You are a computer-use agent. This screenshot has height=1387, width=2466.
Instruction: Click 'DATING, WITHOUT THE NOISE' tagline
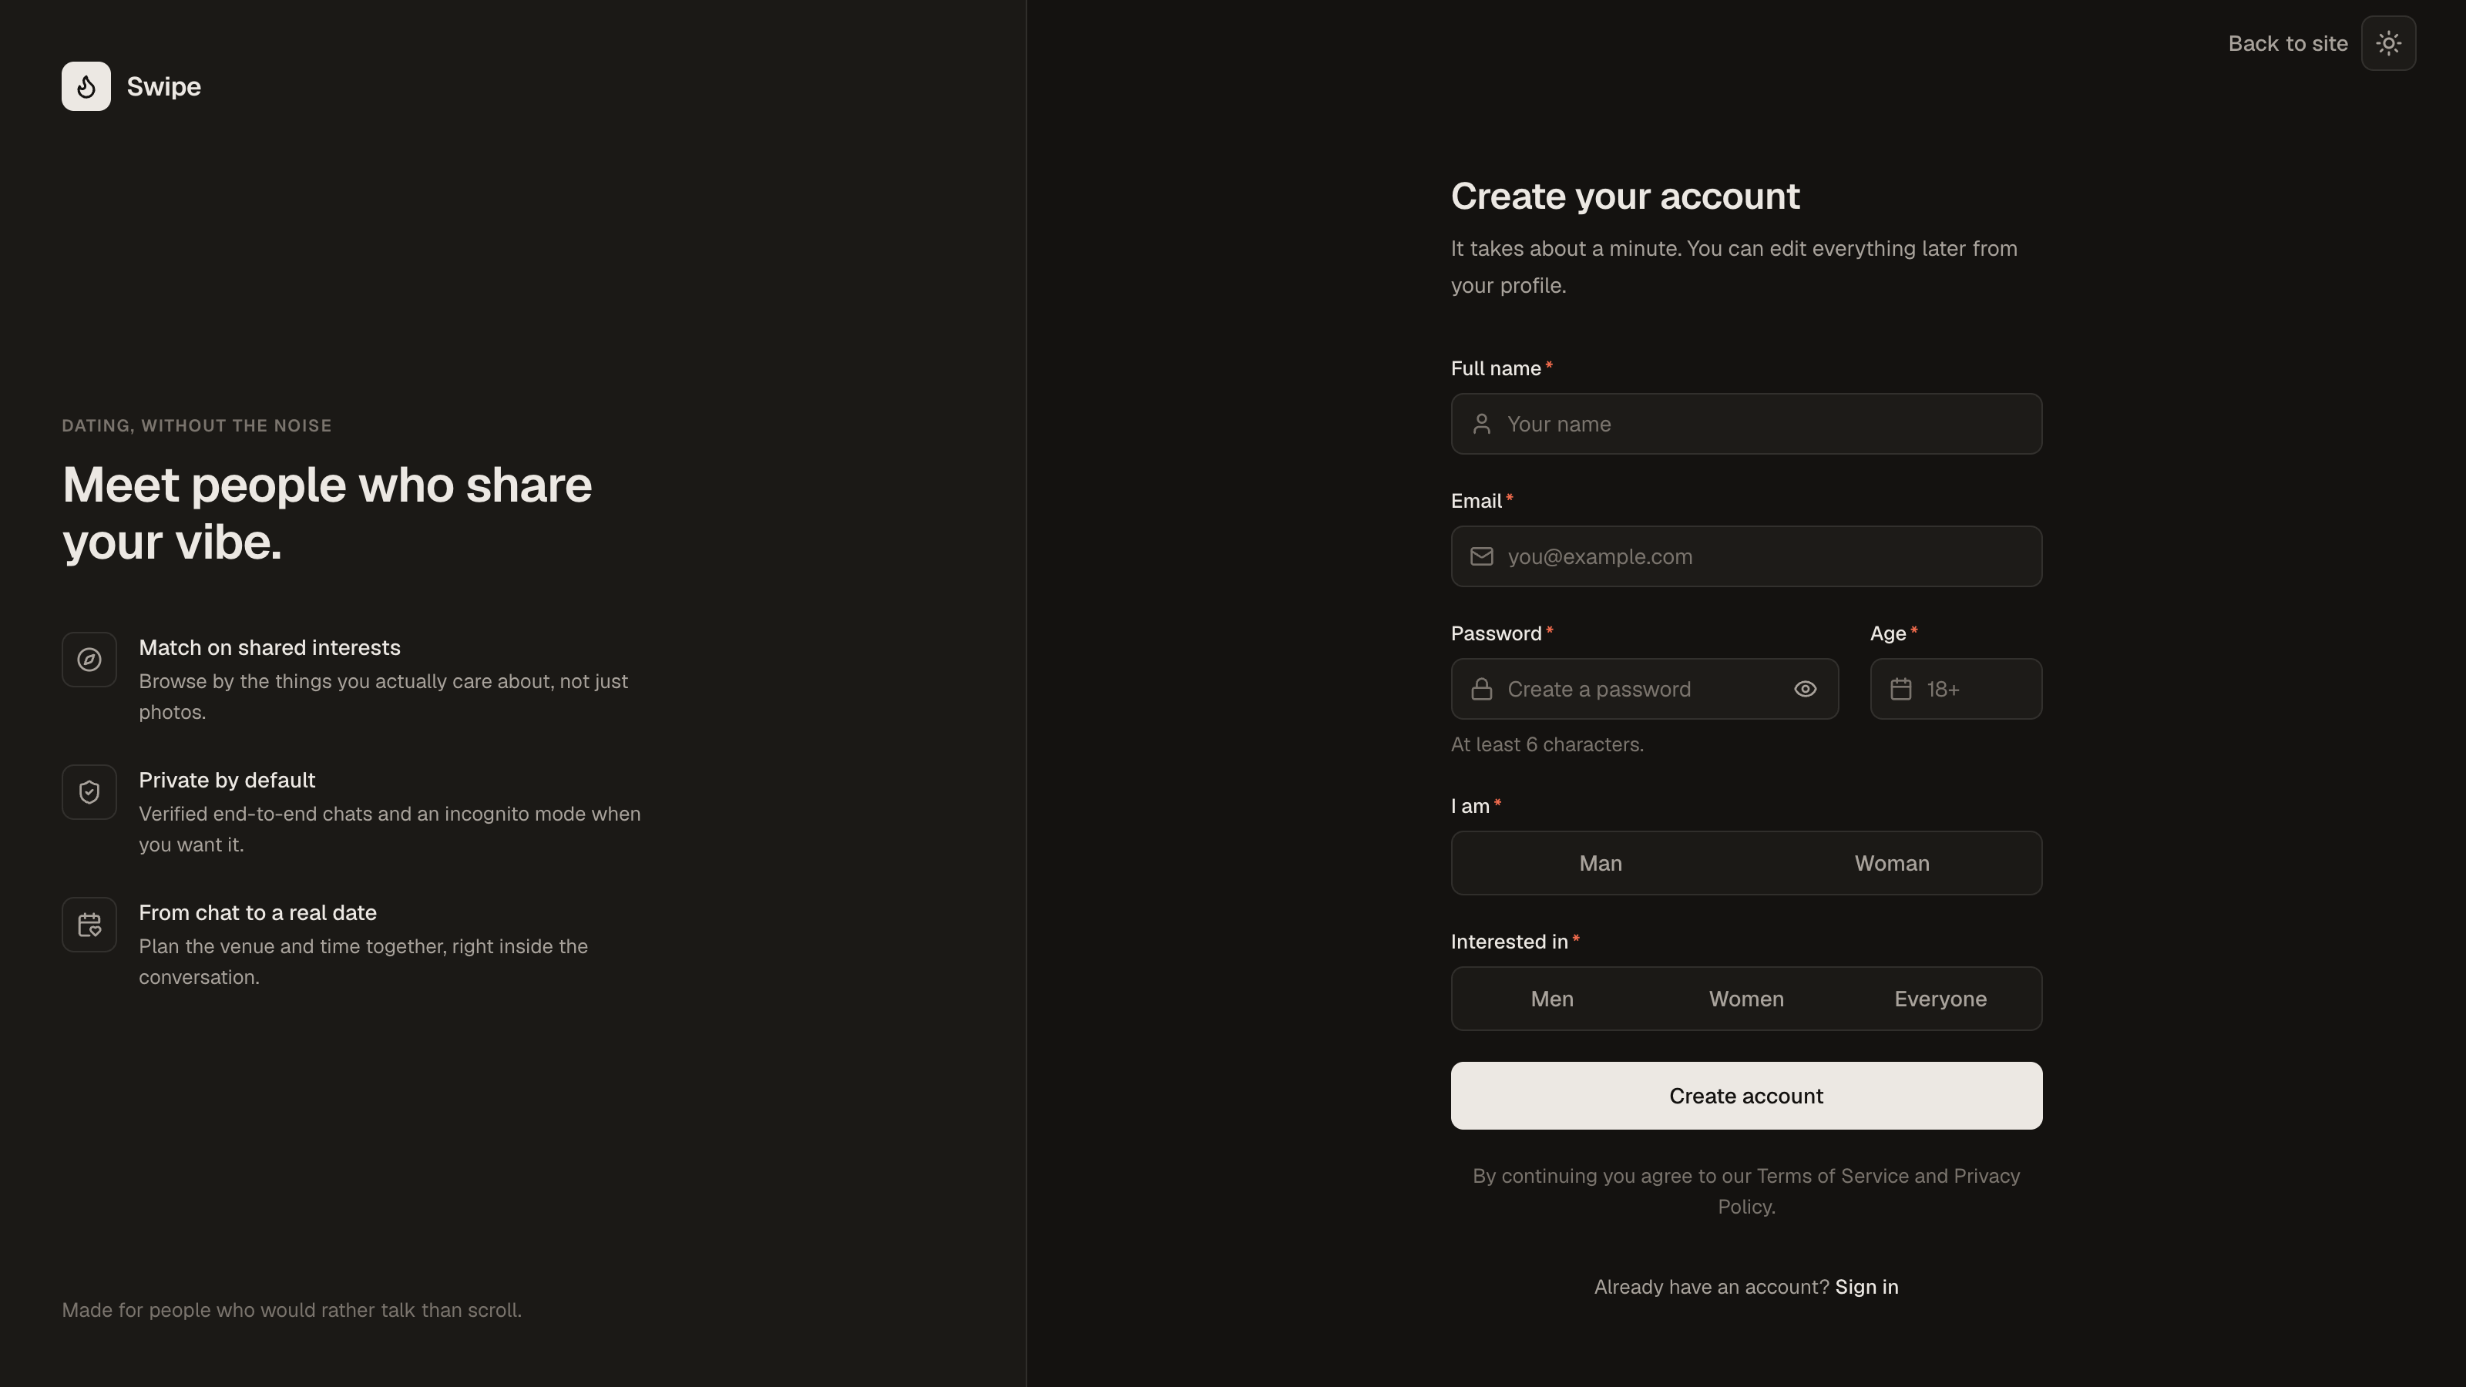coord(197,426)
